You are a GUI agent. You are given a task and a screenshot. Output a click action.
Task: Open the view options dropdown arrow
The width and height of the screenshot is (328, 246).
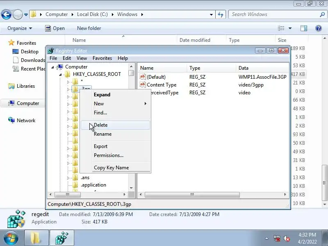(290, 28)
